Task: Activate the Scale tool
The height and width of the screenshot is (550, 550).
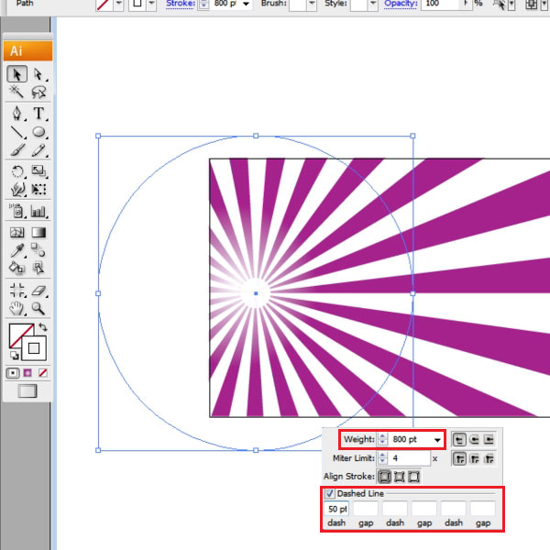Action: pyautogui.click(x=38, y=171)
